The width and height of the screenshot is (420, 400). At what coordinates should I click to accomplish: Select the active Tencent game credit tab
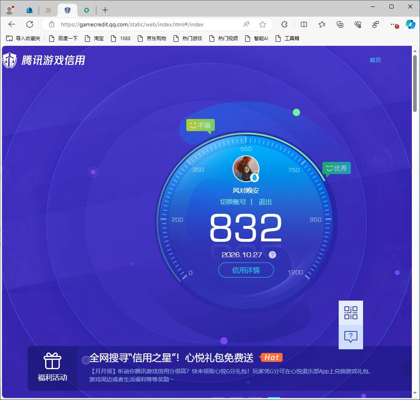point(67,10)
